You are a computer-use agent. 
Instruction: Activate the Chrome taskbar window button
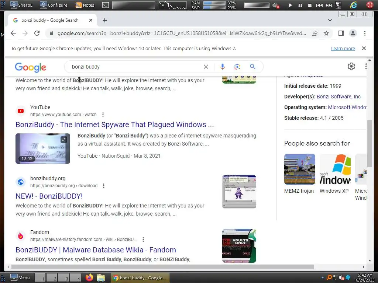coord(140,278)
